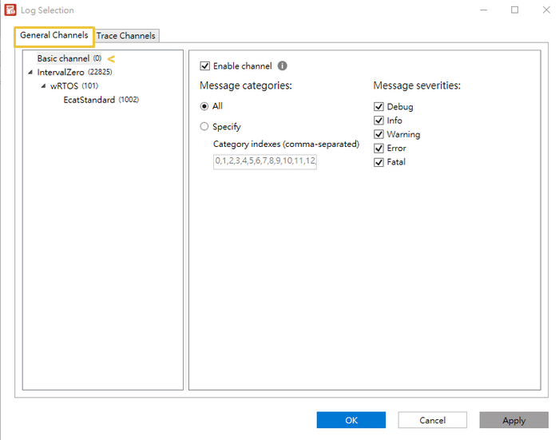Viewport: 559px width, 440px height.
Task: Select the EcatStandard channel item
Action: [89, 100]
